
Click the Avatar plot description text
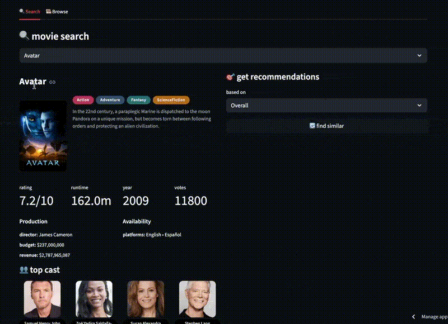142,119
